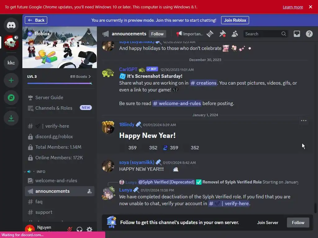
Task: Open the Threads icon in channel header
Action: coord(210,34)
